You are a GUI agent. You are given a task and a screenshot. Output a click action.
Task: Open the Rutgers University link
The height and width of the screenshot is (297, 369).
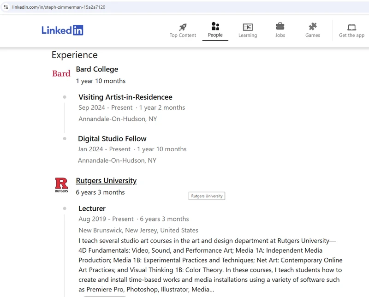tap(106, 180)
